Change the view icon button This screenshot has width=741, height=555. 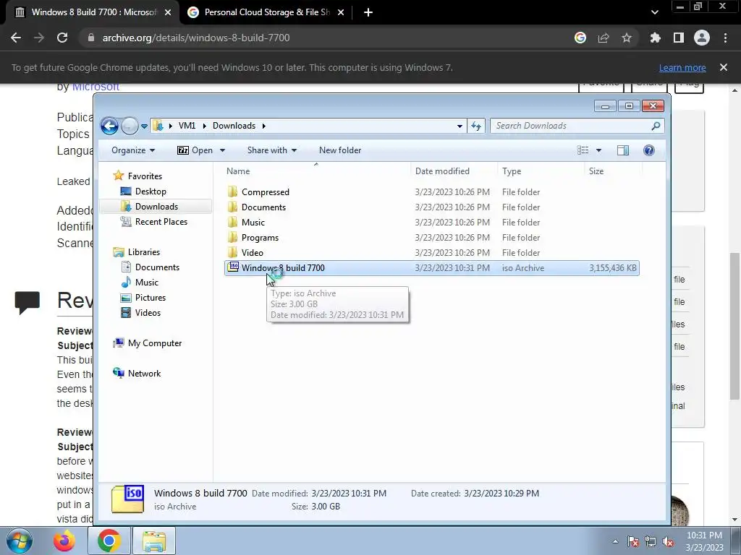click(583, 150)
